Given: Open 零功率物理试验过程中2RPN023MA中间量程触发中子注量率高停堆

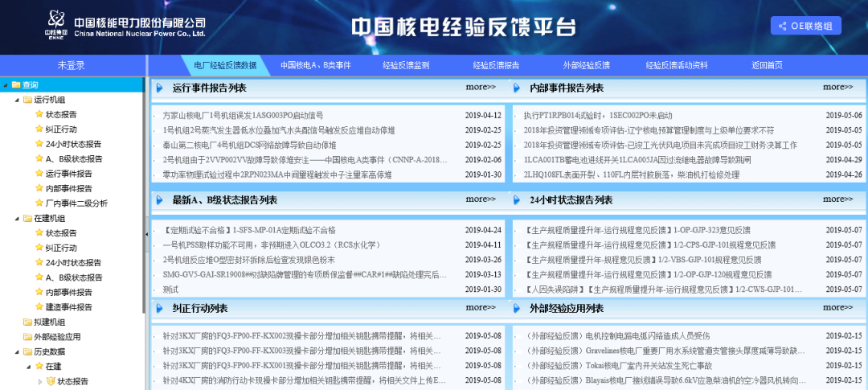Looking at the screenshot, I should pos(277,175).
